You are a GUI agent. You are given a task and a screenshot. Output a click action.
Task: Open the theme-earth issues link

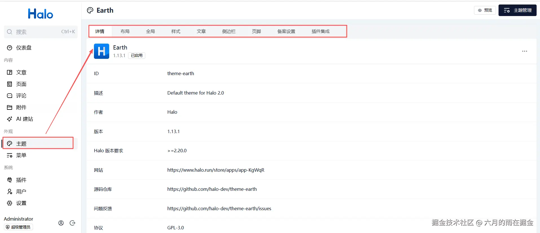click(x=219, y=209)
